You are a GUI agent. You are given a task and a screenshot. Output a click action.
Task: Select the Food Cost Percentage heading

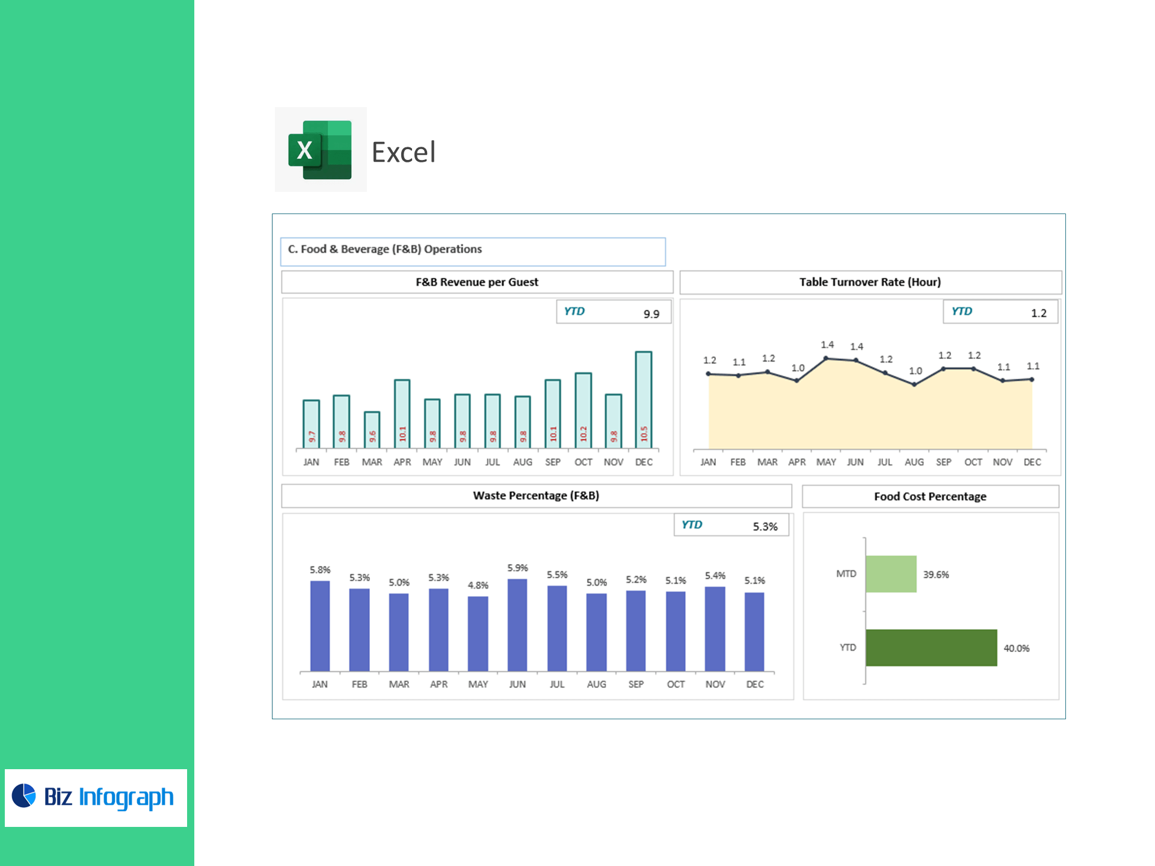[x=930, y=497]
